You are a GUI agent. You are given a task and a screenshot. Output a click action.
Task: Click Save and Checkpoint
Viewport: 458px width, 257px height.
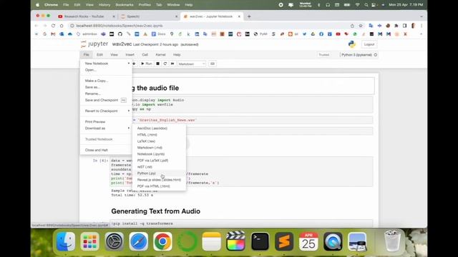click(106, 100)
